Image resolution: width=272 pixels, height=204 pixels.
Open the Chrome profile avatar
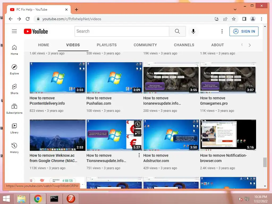tap(253, 19)
